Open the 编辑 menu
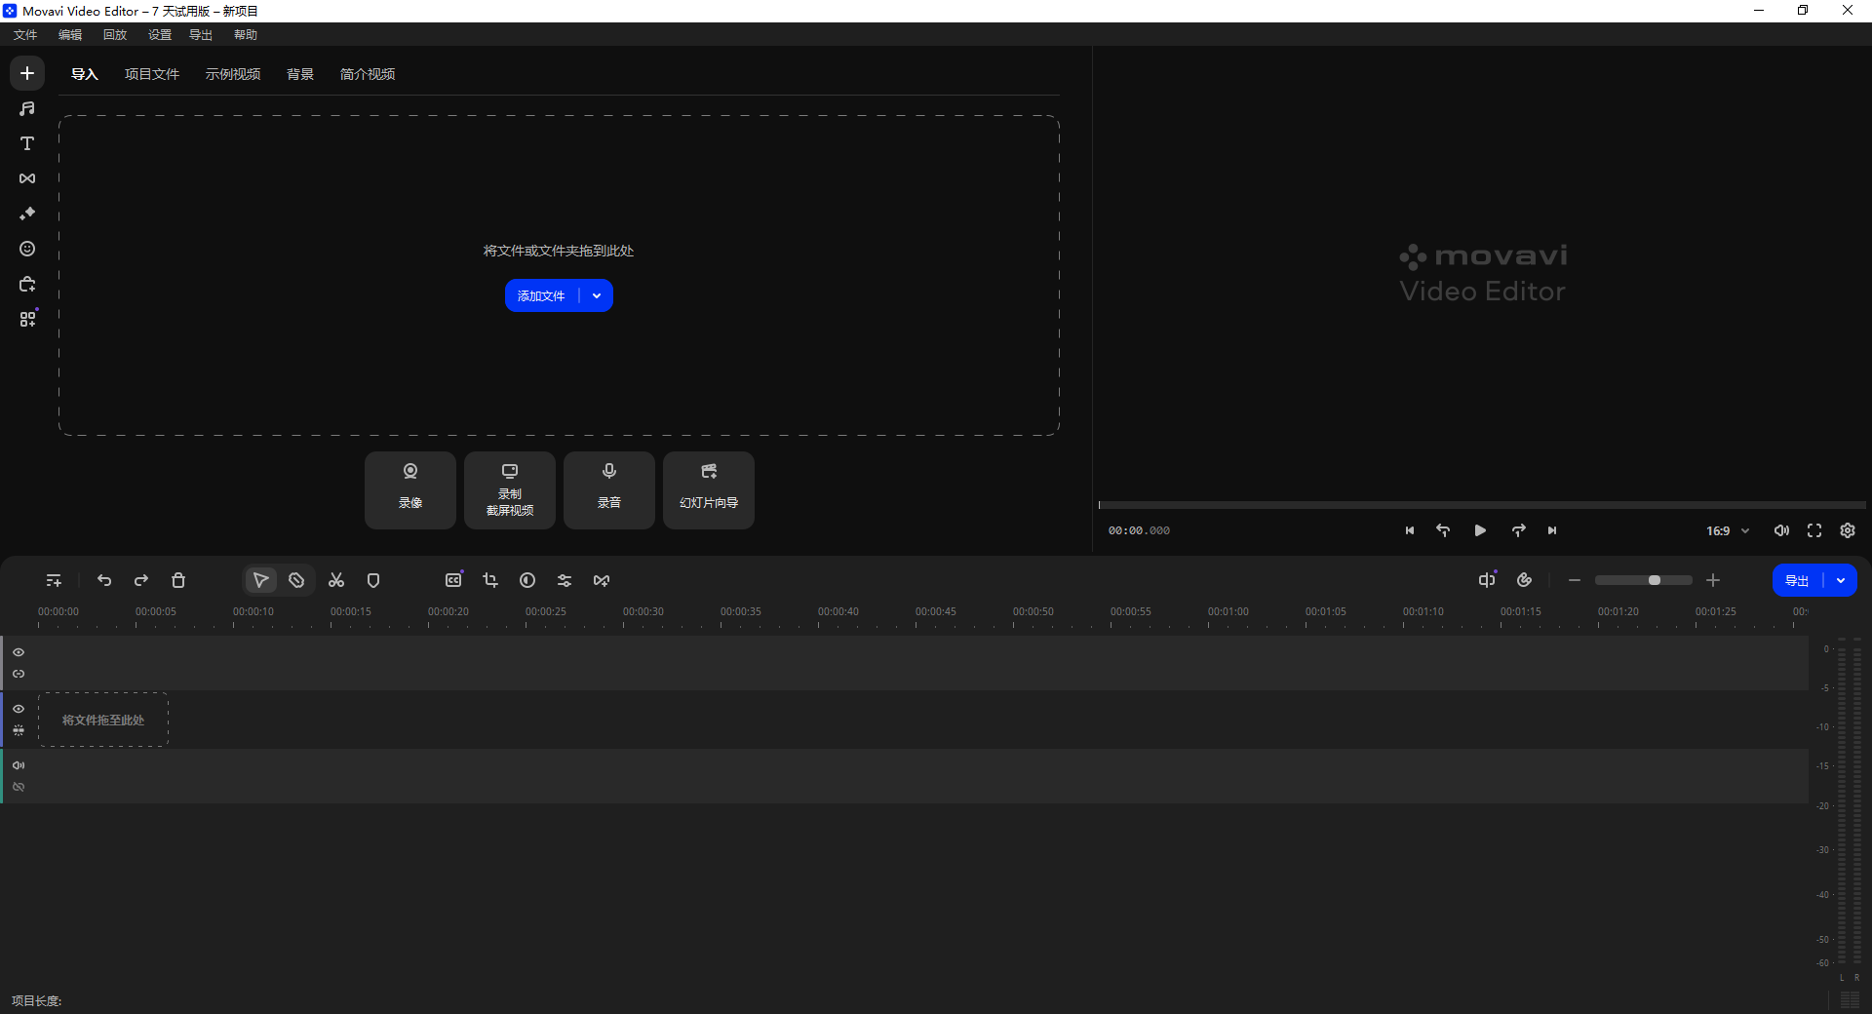1872x1014 pixels. coord(70,34)
